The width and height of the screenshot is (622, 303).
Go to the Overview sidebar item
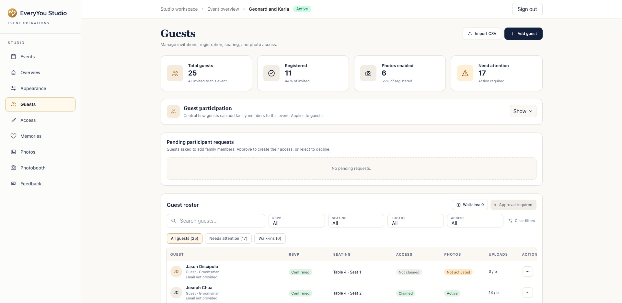40,73
